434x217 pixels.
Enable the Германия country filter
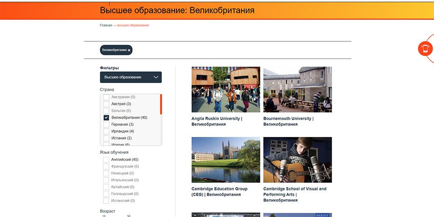[107, 124]
